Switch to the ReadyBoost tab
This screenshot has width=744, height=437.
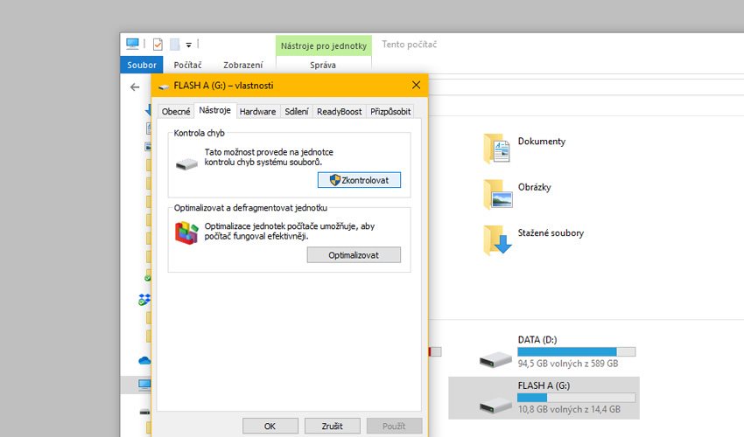point(339,112)
